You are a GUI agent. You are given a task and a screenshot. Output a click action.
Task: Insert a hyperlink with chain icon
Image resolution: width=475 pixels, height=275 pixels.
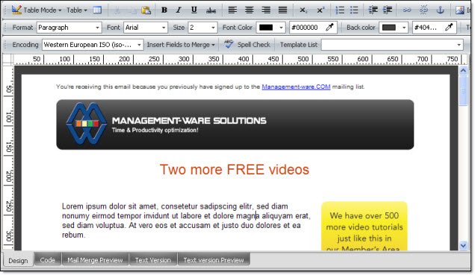406,10
